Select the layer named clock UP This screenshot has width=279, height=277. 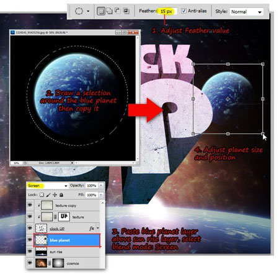[57, 229]
